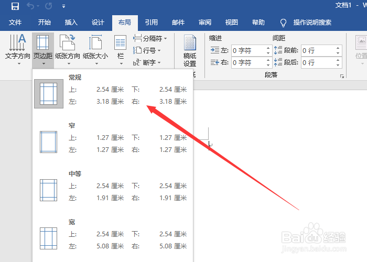This screenshot has width=367, height=262.
Task: Click the dropdown arrow under 纸张方向
Action: [x=69, y=63]
